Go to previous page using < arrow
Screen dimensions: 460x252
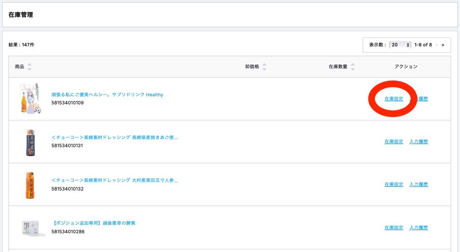437,45
